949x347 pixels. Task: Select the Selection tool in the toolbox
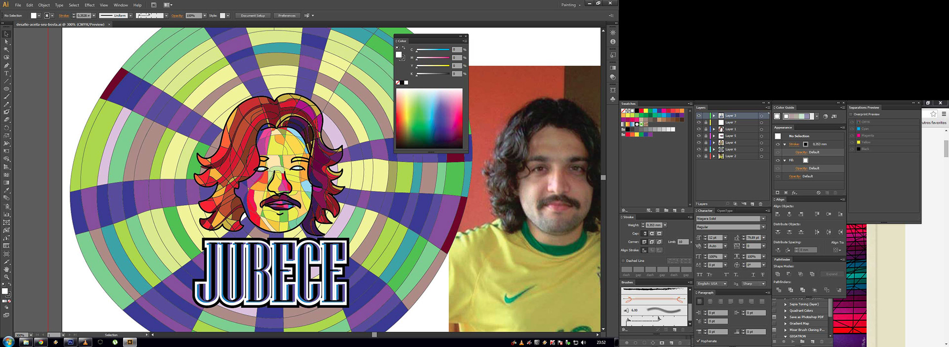point(6,34)
